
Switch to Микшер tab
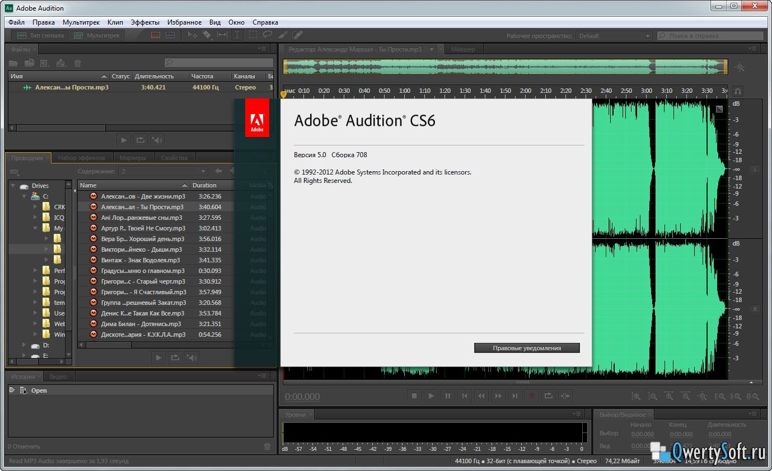click(463, 49)
